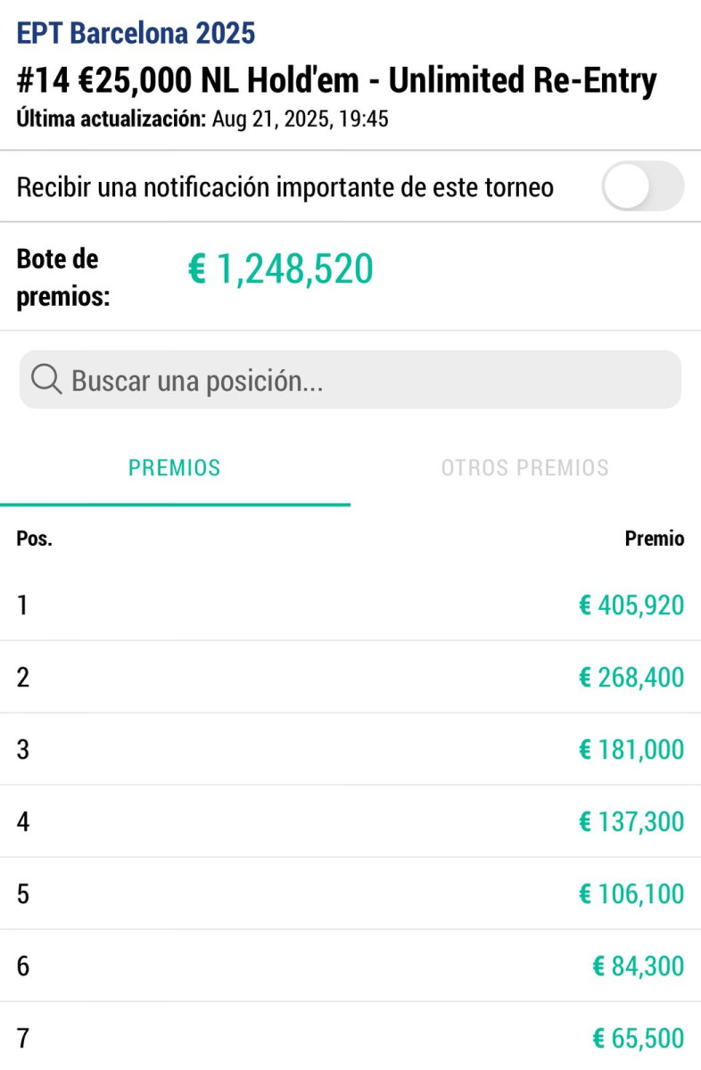Tap position 3 prize row €181,000
This screenshot has height=1070, width=701.
[350, 750]
